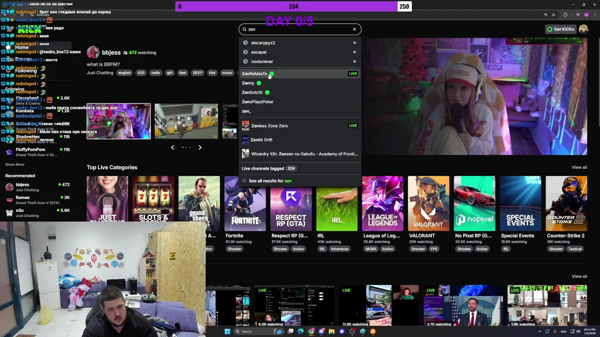Remove elscarppyx2 from recent searches
This screenshot has width=600, height=337.
354,43
